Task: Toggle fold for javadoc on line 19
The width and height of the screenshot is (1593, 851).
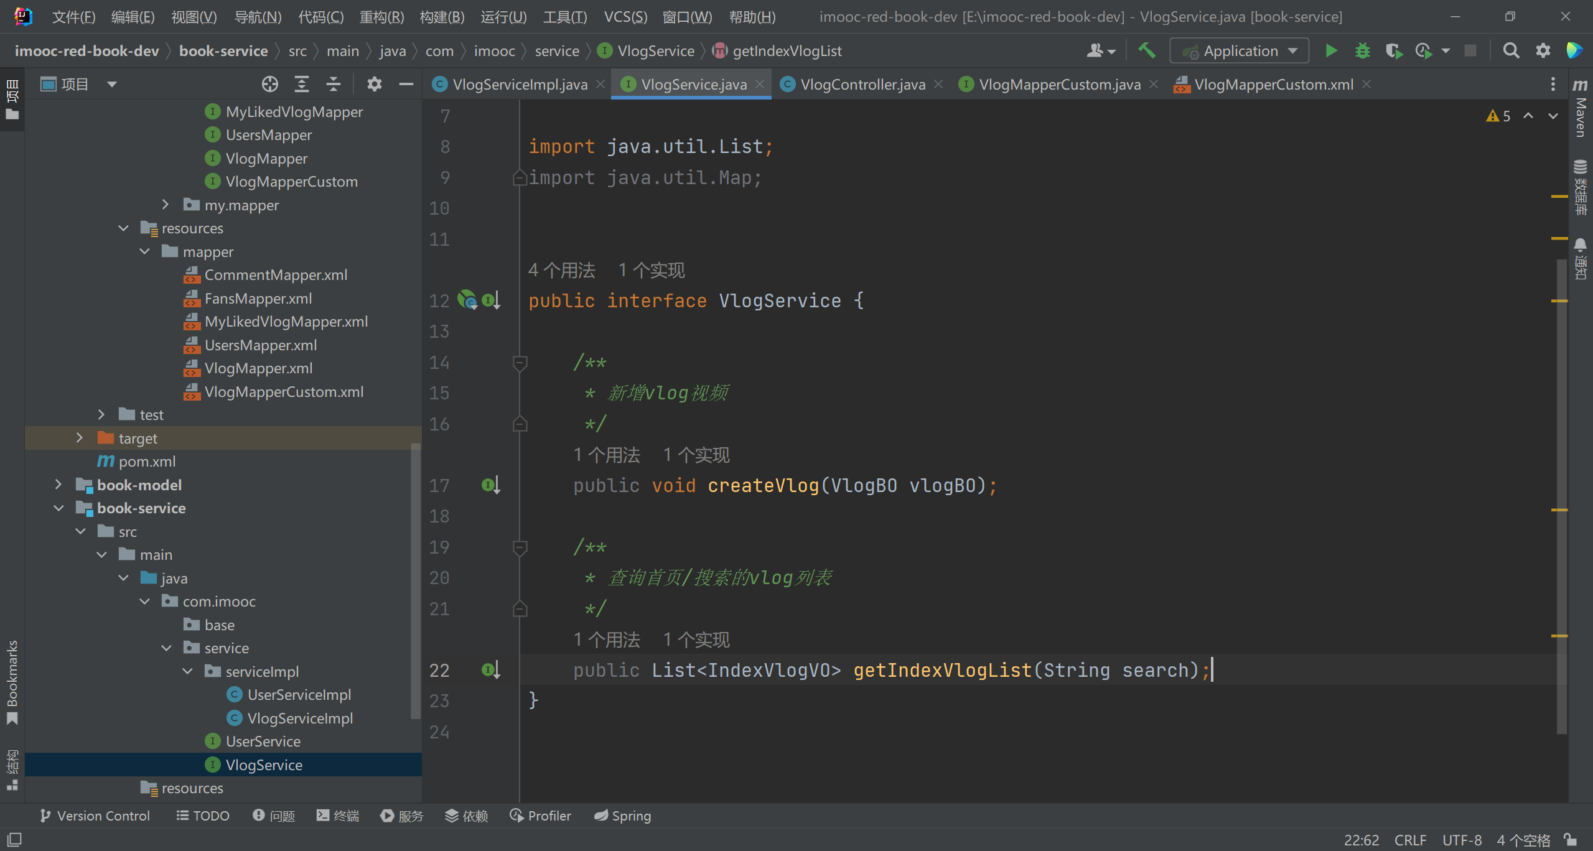Action: pos(520,547)
